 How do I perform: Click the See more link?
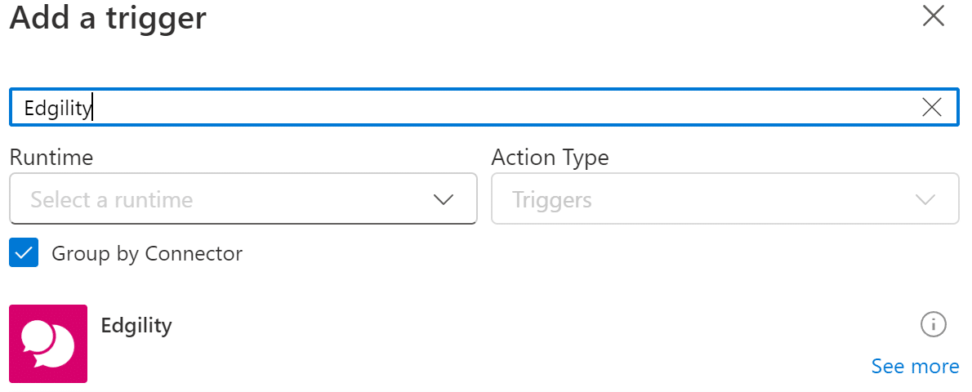tap(915, 367)
